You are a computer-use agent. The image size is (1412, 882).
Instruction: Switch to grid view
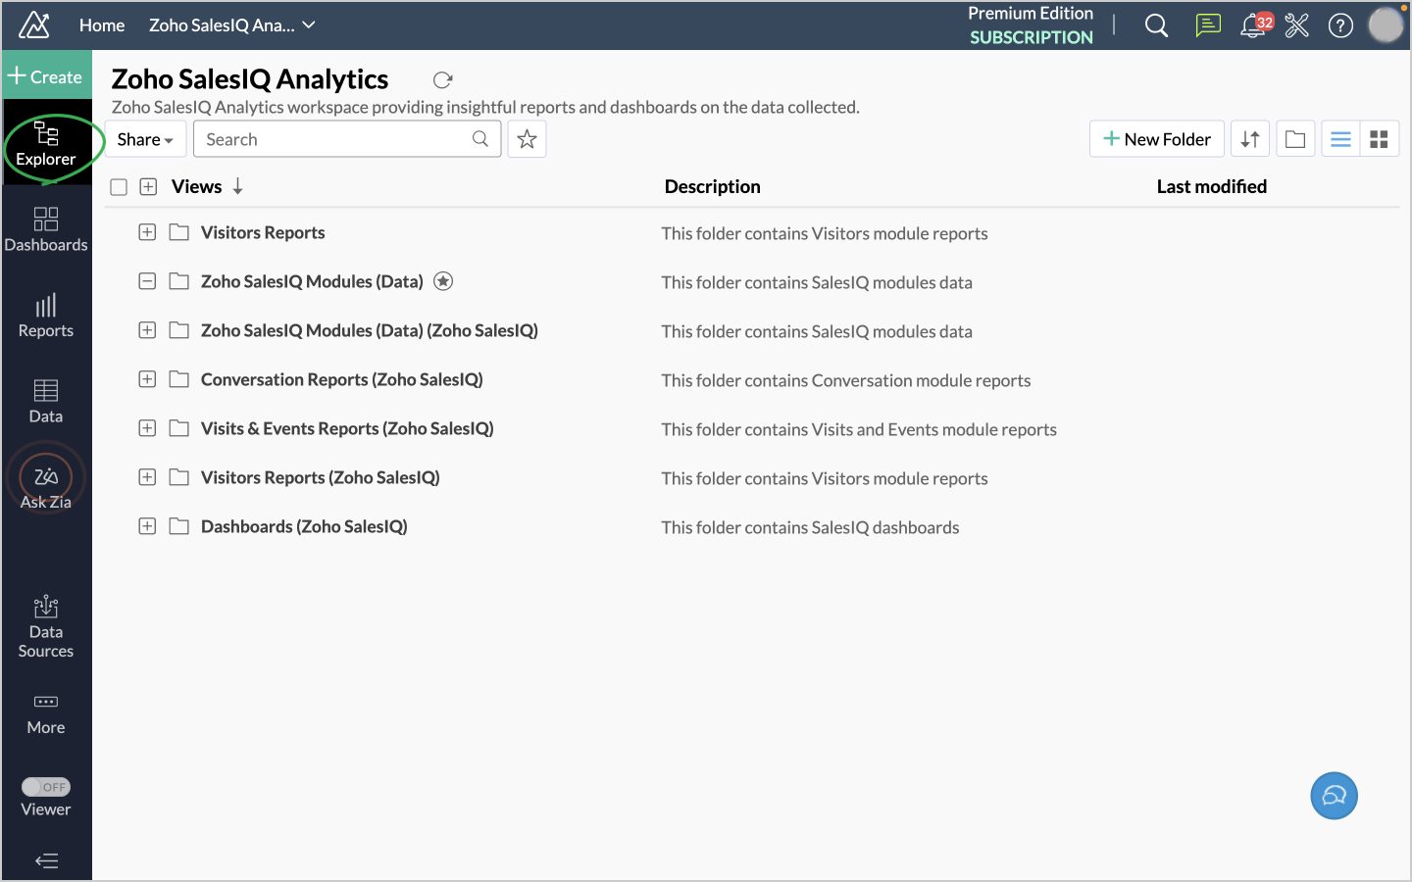1380,139
